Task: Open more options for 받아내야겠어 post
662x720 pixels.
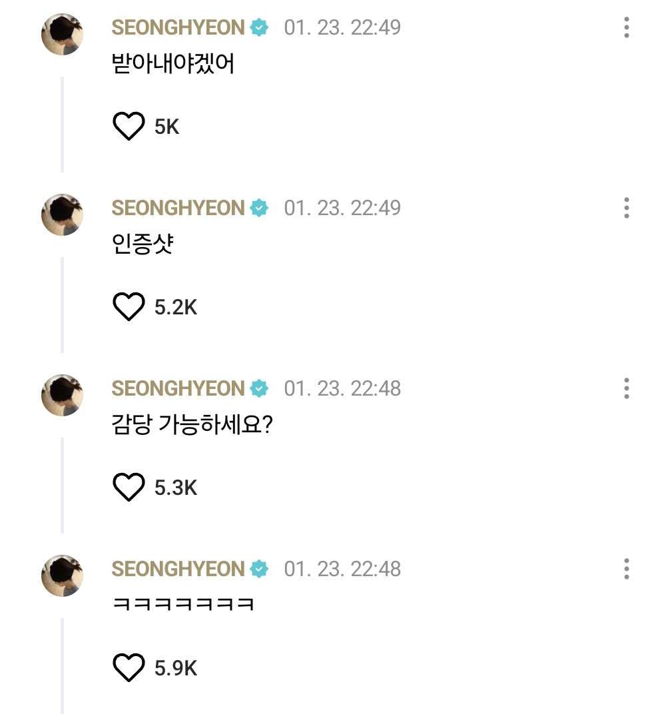Action: point(626,27)
